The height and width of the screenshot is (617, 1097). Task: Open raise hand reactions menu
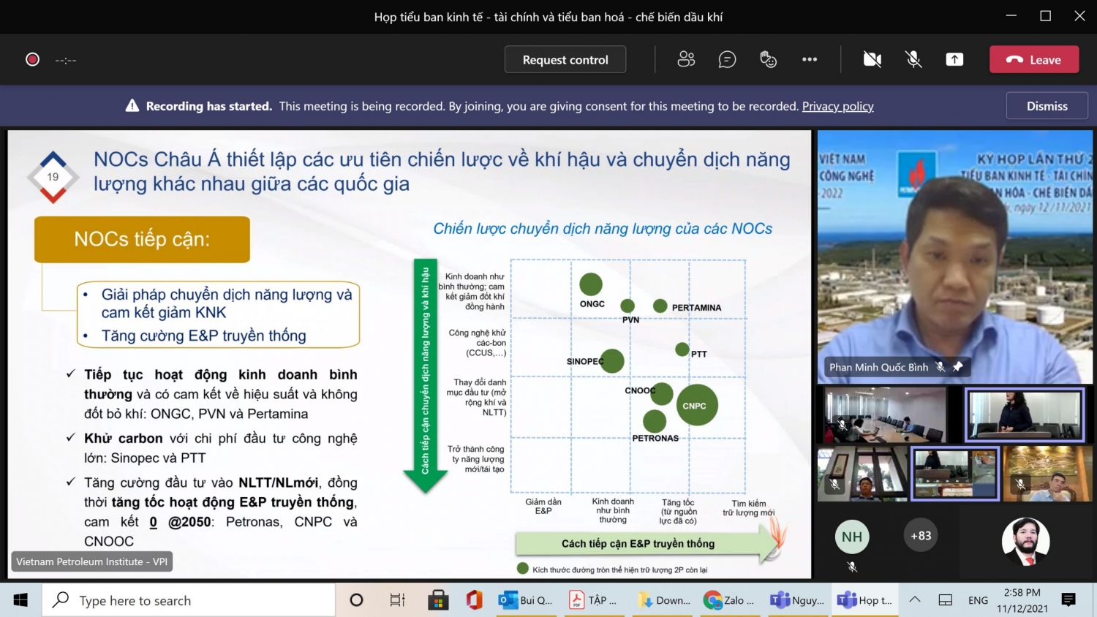tap(768, 59)
